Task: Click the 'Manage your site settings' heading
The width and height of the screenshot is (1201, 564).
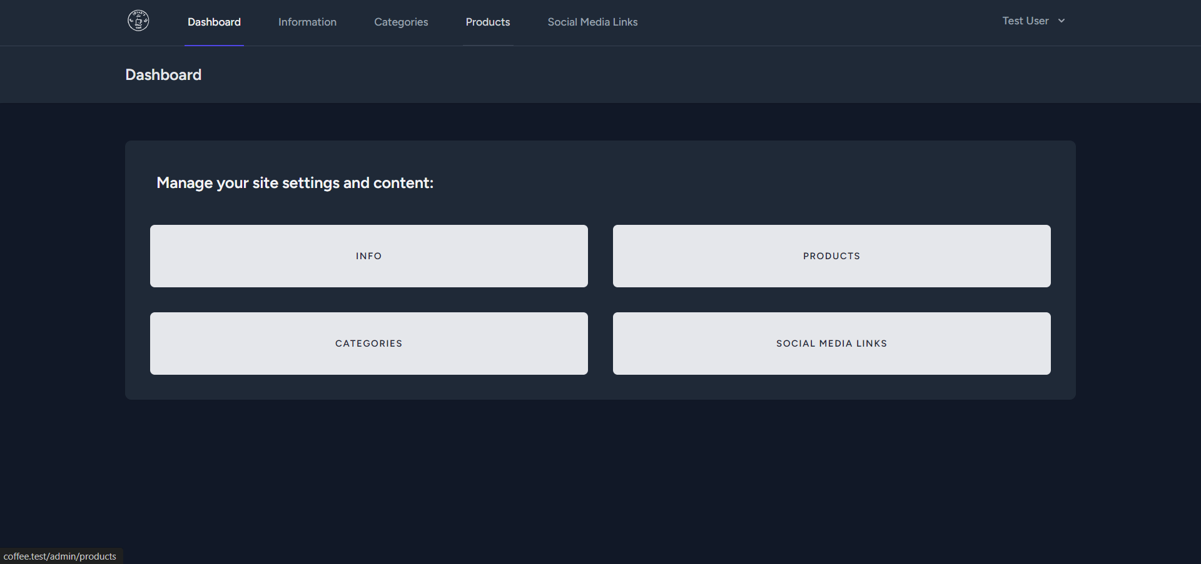Action: coord(295,183)
